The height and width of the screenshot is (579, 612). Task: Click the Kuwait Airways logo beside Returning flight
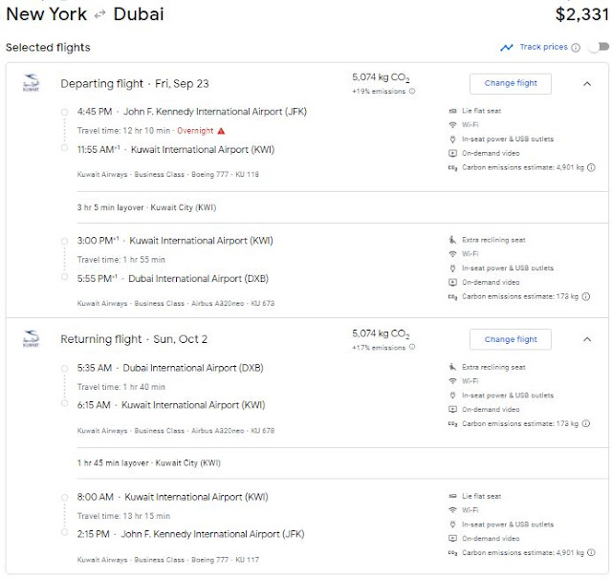tap(31, 338)
